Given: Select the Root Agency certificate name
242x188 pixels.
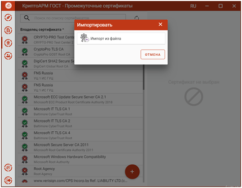Looking at the screenshot, I should pos(44,169).
